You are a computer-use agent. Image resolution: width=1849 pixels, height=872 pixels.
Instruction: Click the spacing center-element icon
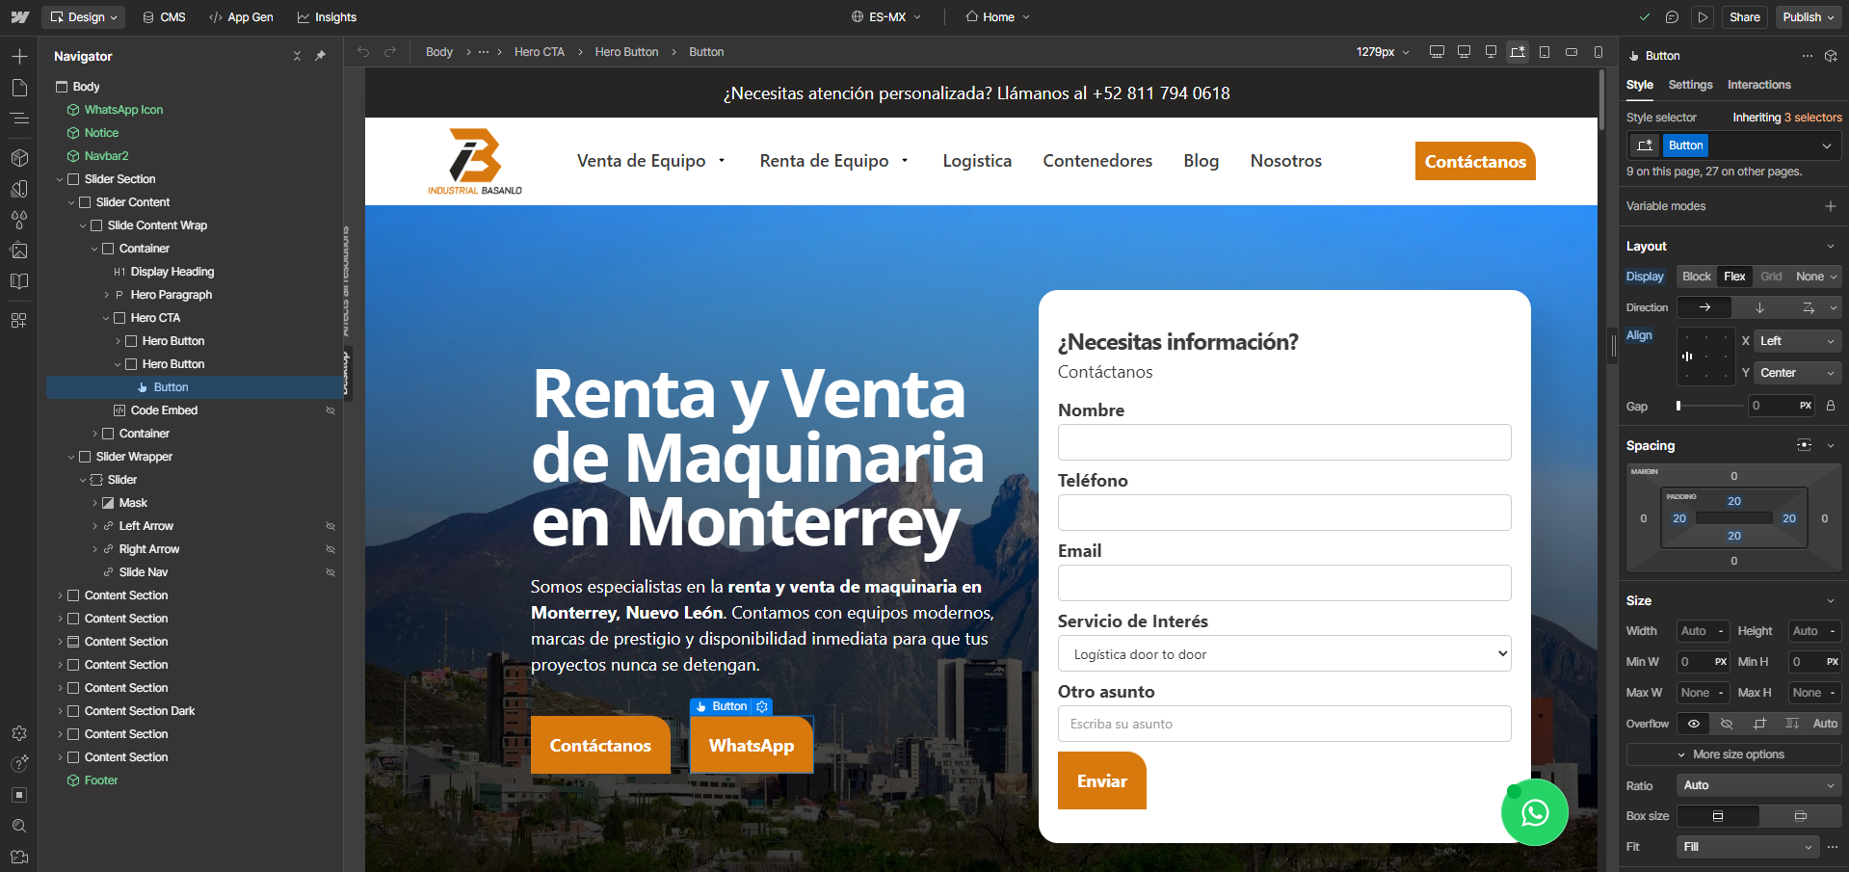pos(1804,445)
